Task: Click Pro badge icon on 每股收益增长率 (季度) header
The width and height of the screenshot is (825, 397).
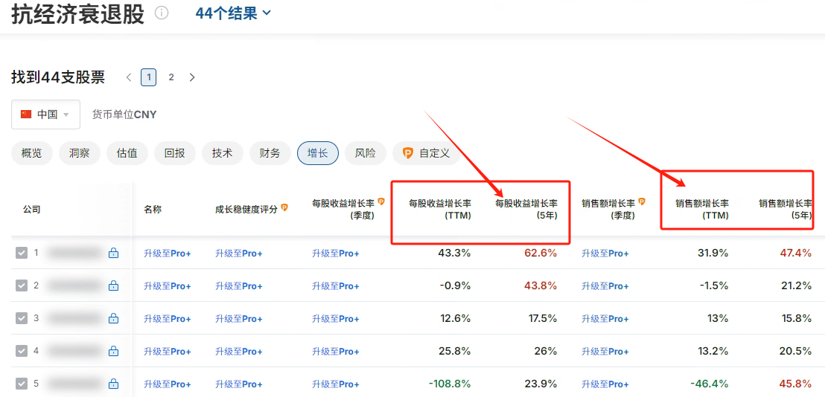Action: point(380,201)
